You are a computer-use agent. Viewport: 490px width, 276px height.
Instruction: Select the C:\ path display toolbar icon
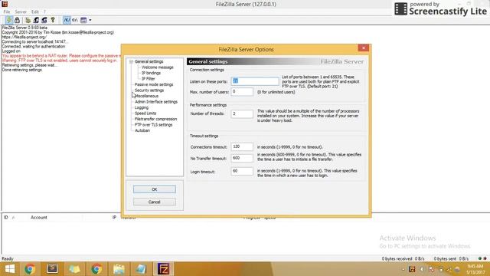[75, 20]
